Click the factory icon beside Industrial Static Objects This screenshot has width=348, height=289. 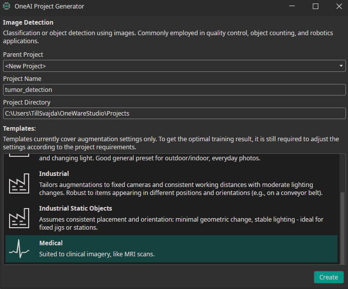point(19,218)
